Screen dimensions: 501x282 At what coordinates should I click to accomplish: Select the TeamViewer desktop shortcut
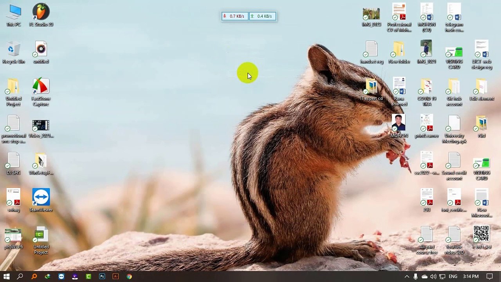[x=41, y=201]
